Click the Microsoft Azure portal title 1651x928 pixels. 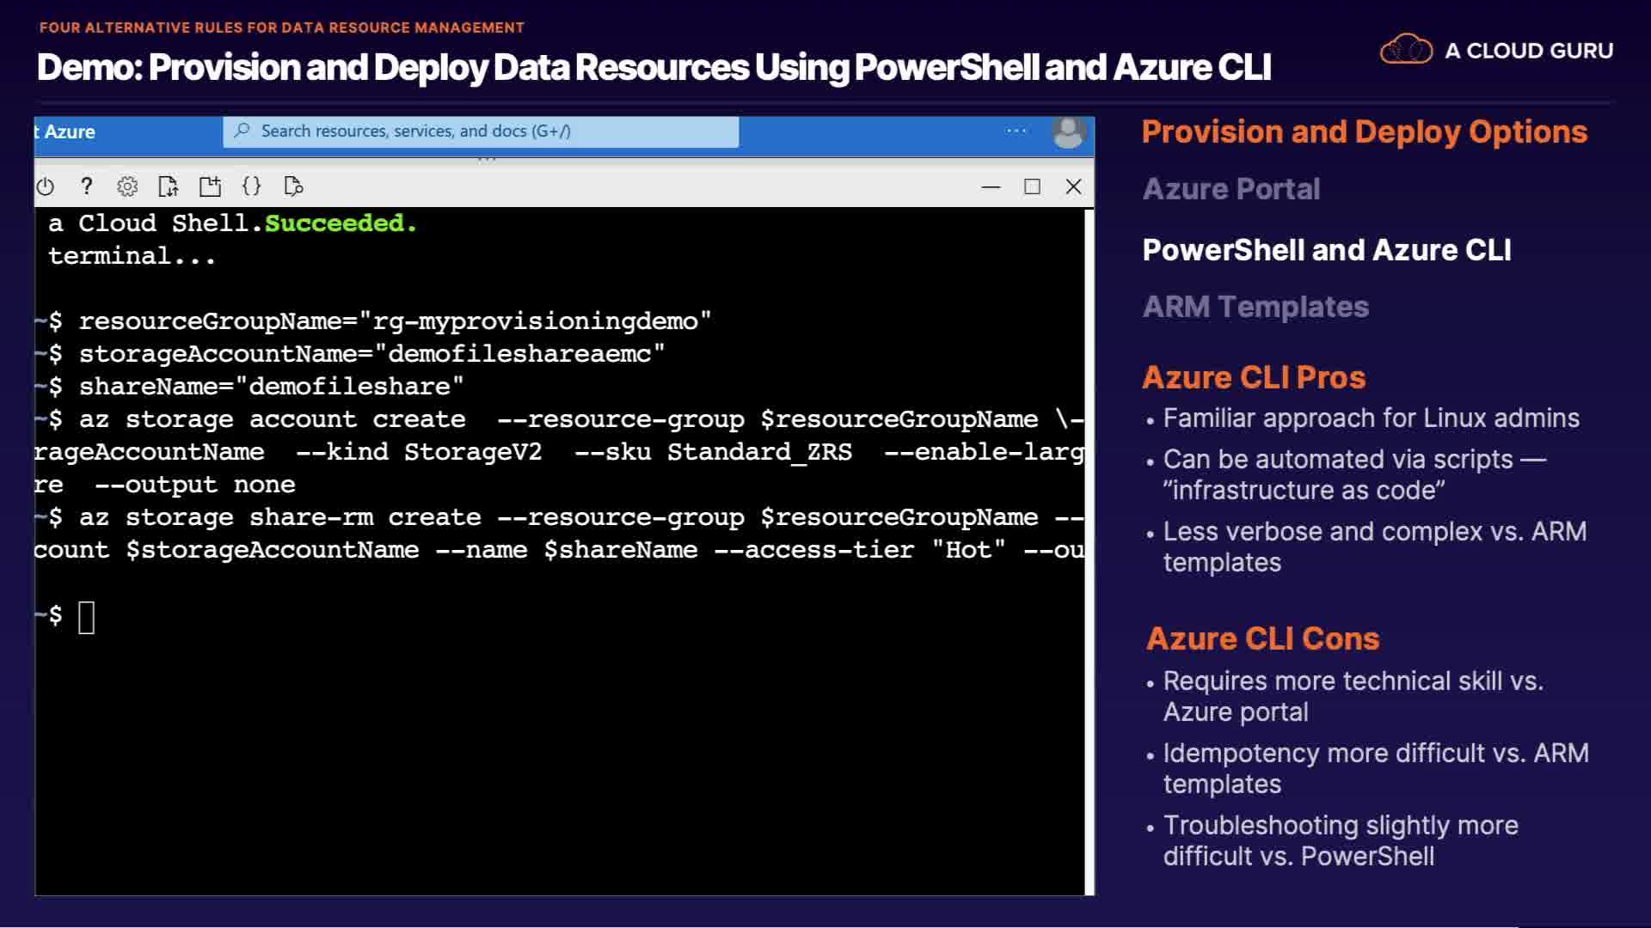pos(67,131)
